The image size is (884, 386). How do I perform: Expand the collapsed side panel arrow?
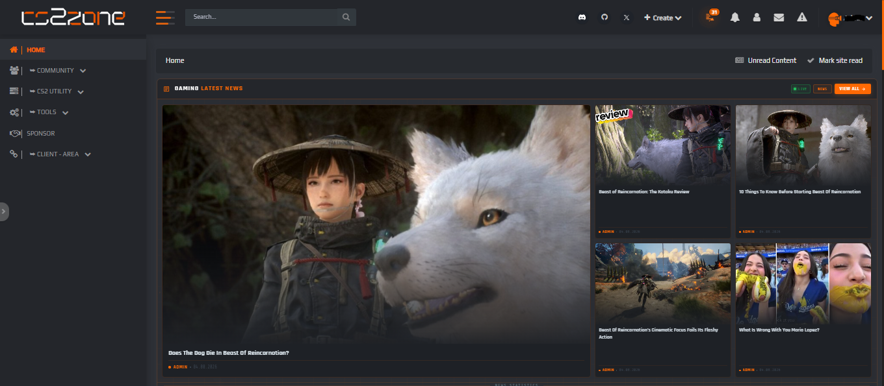[x=4, y=211]
